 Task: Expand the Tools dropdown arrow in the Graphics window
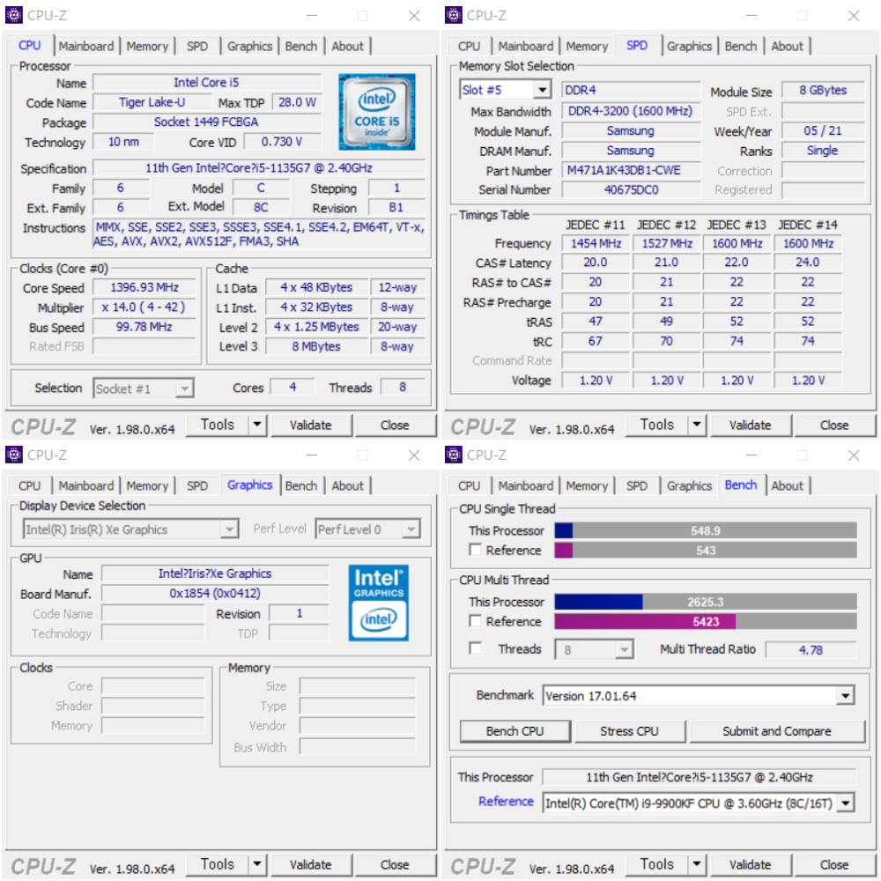256,864
